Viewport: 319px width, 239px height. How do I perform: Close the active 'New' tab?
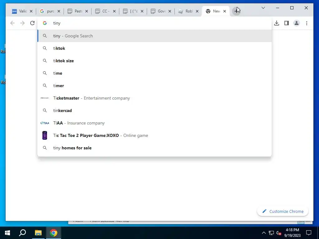pos(225,11)
